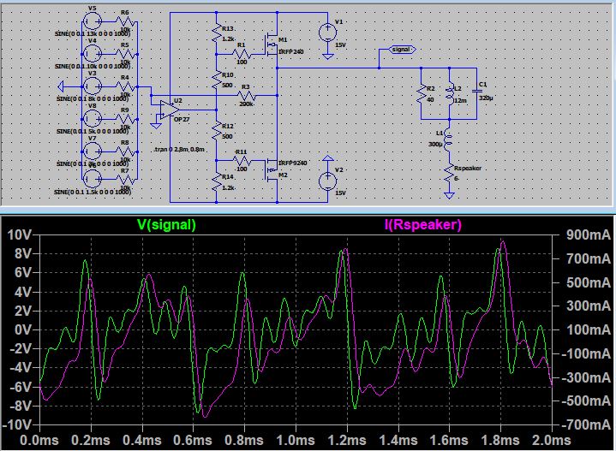Click the U2 OP27 op-amp symbol
The width and height of the screenshot is (616, 451).
click(170, 110)
